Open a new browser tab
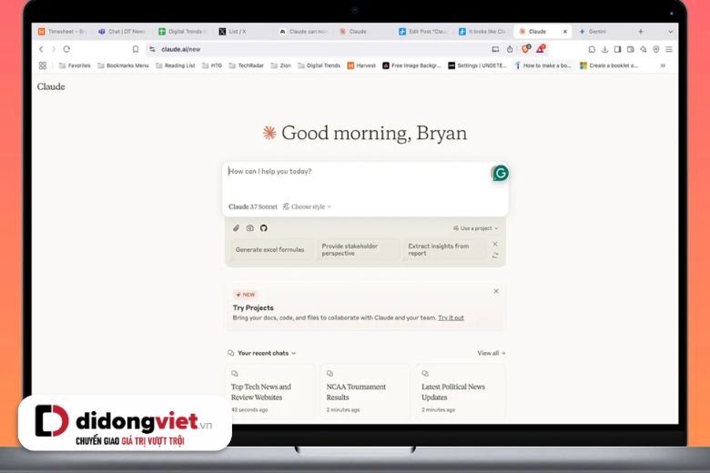Screen dimensions: 710x473 click(640, 31)
